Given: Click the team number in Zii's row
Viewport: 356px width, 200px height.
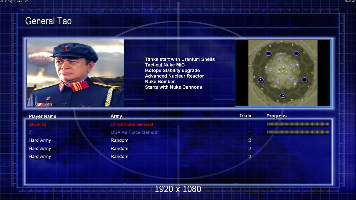Looking at the screenshot, I should [x=249, y=132].
